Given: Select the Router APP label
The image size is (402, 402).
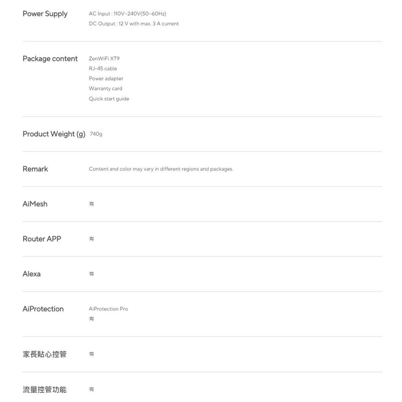Looking at the screenshot, I should (x=42, y=239).
